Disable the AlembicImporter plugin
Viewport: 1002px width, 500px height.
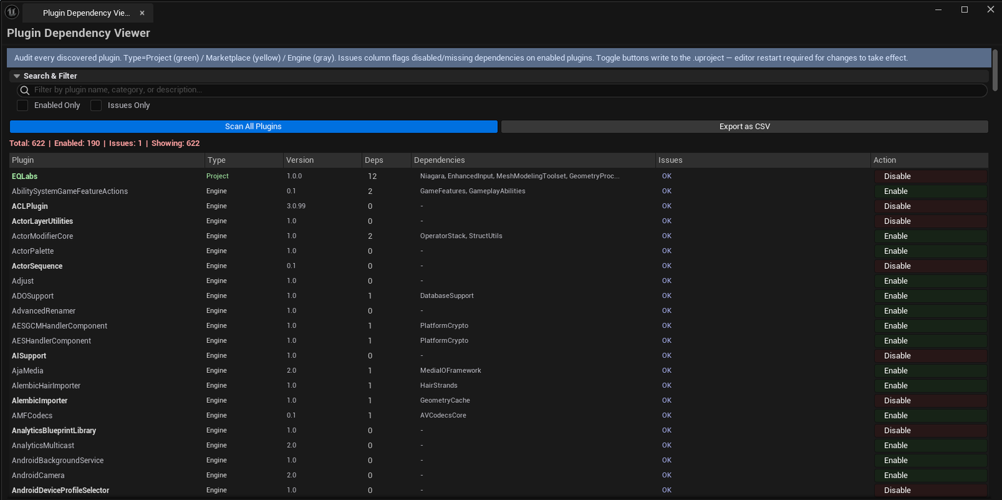tap(931, 401)
